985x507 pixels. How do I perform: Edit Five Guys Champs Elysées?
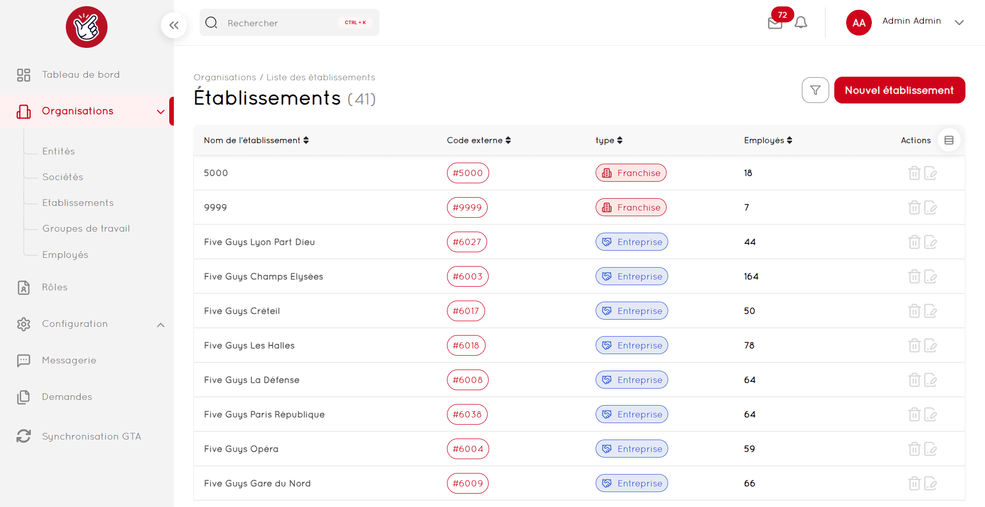pos(930,276)
